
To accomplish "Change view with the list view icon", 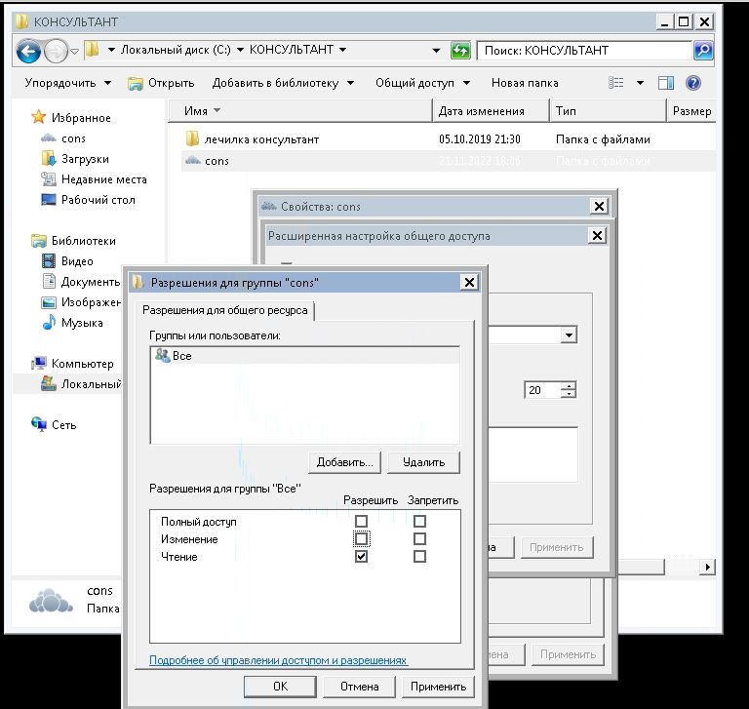I will (615, 83).
